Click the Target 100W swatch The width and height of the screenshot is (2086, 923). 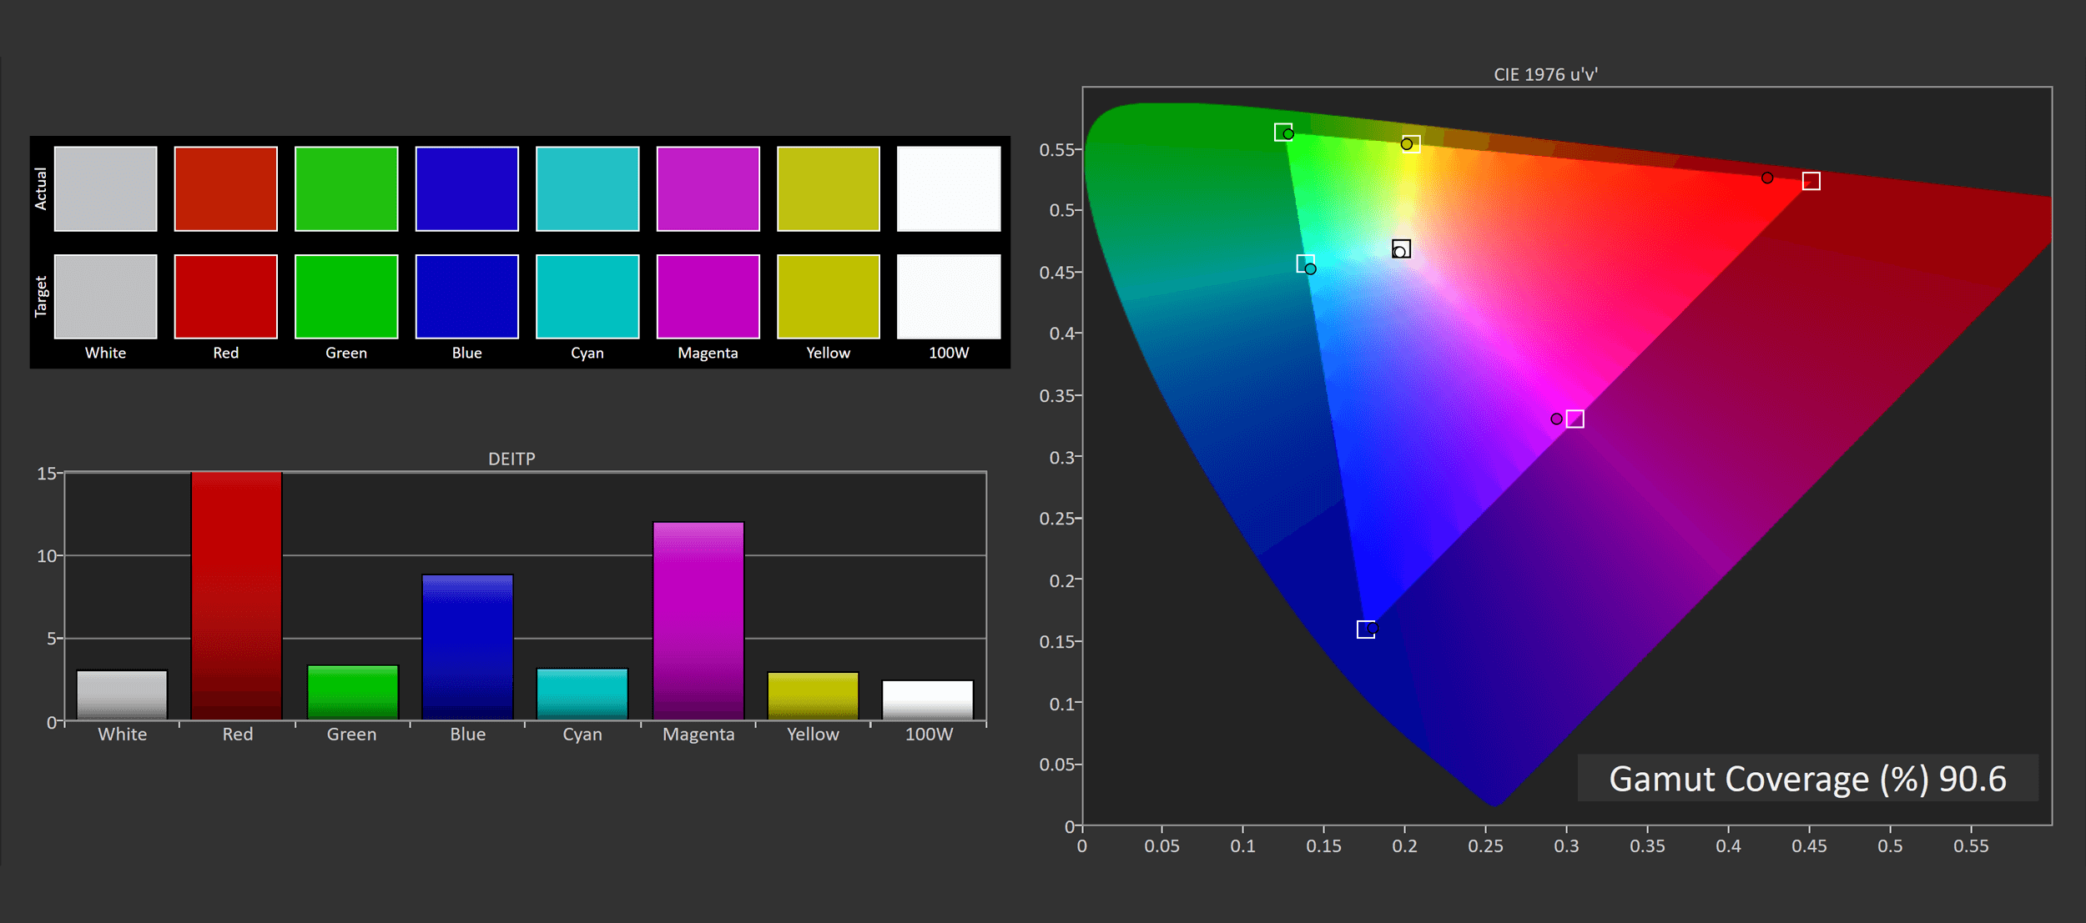pos(949,296)
